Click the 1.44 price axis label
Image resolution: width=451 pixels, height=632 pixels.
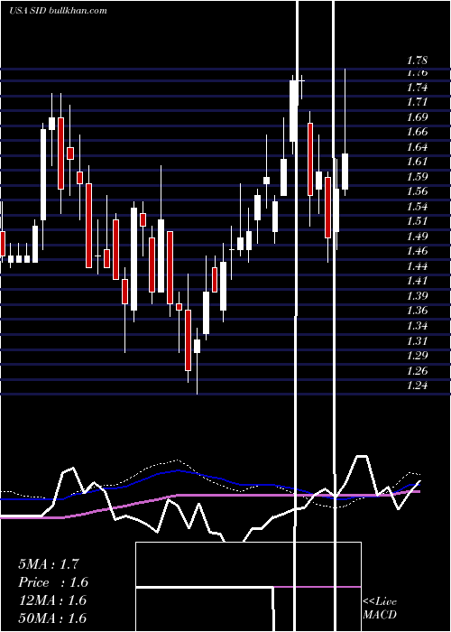[x=417, y=265]
